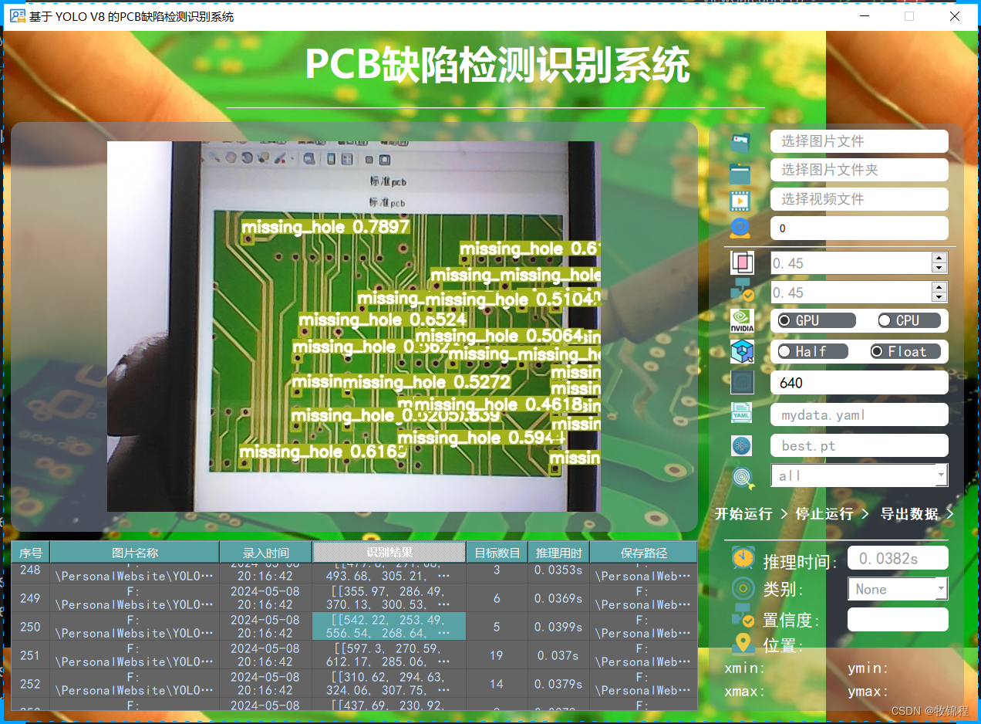Image resolution: width=981 pixels, height=724 pixels.
Task: Click the 选择图片文件夹 field
Action: (859, 170)
